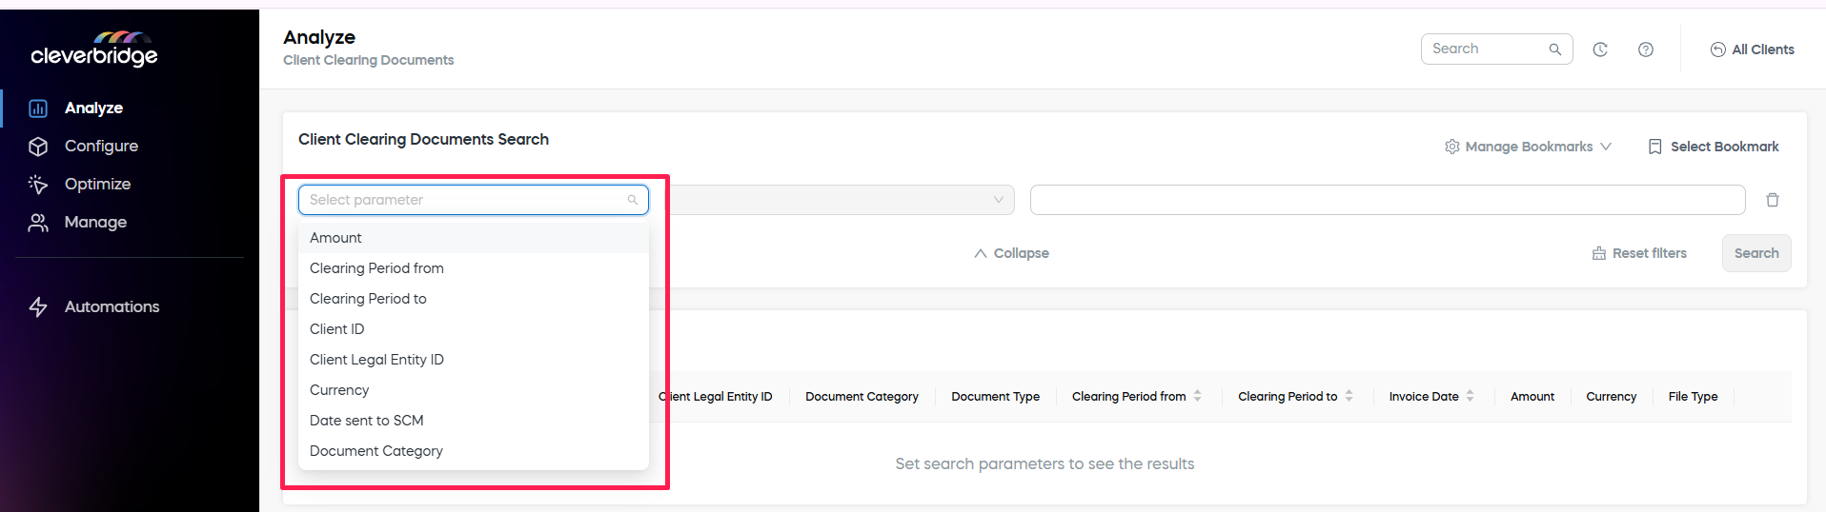
Task: Sort by Clearing Period to column
Action: pyautogui.click(x=1349, y=396)
